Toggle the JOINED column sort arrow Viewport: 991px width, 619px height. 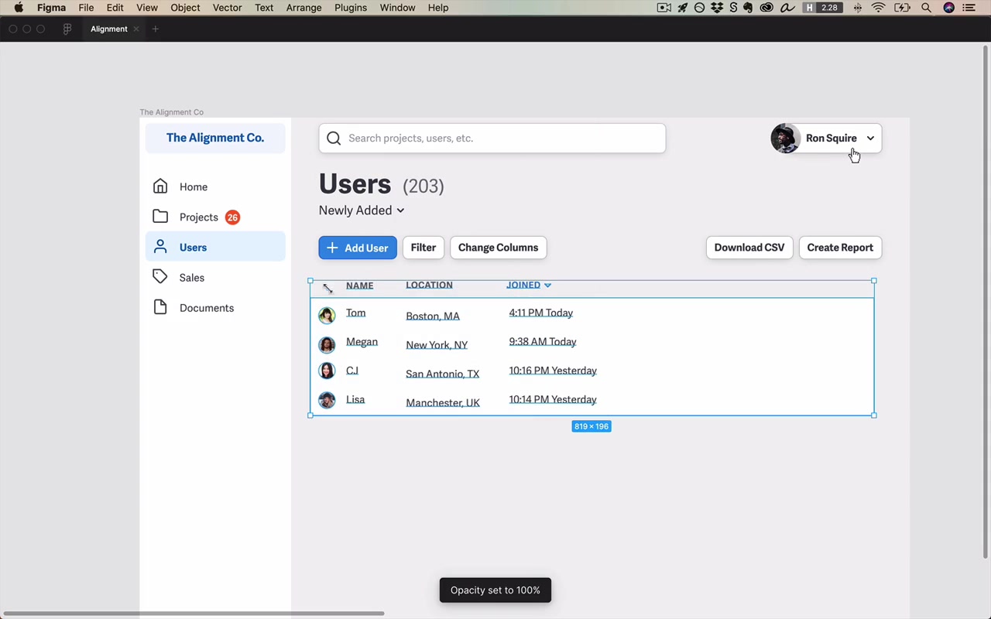click(x=547, y=286)
